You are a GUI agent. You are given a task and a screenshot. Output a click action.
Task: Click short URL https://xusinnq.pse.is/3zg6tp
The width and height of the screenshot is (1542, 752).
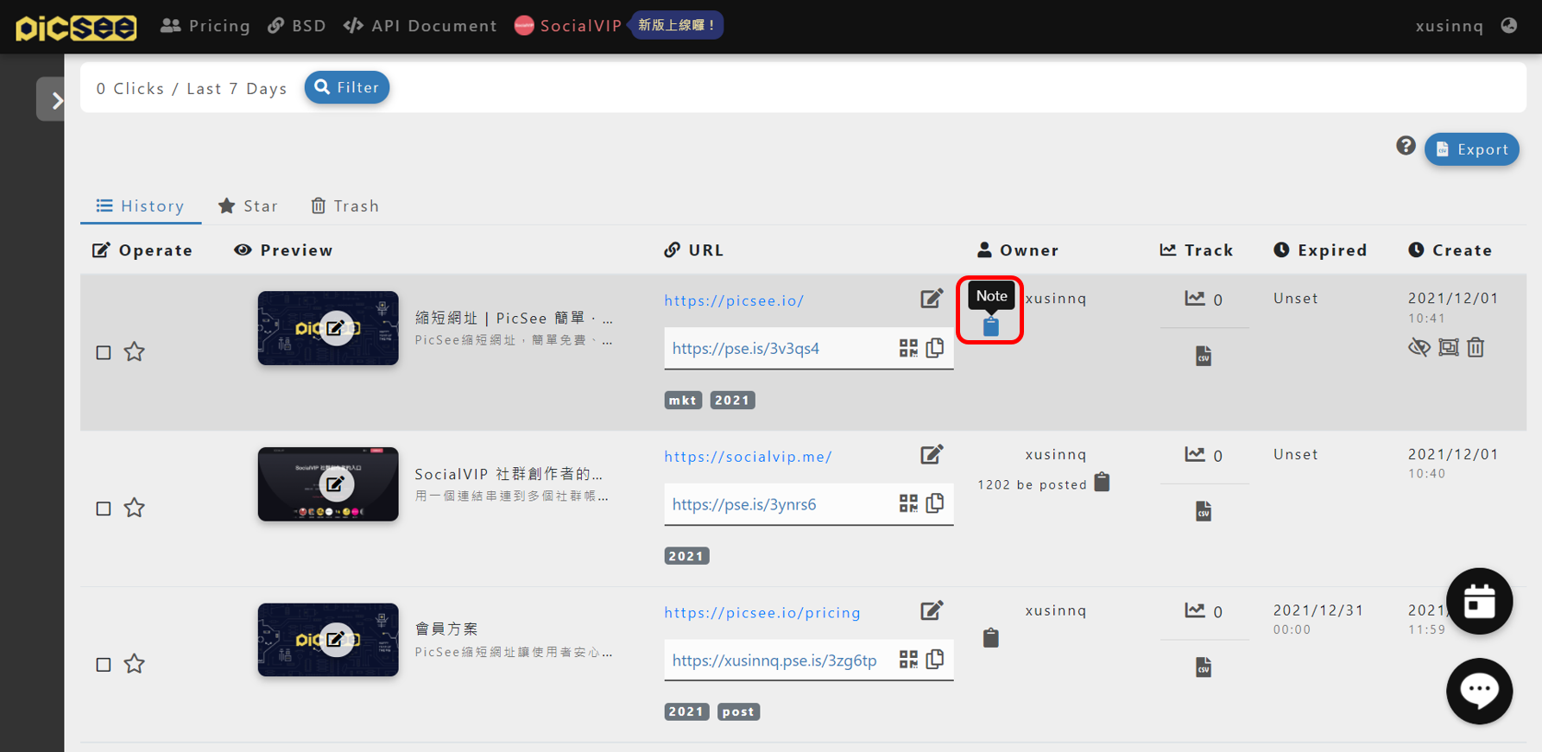pyautogui.click(x=774, y=660)
